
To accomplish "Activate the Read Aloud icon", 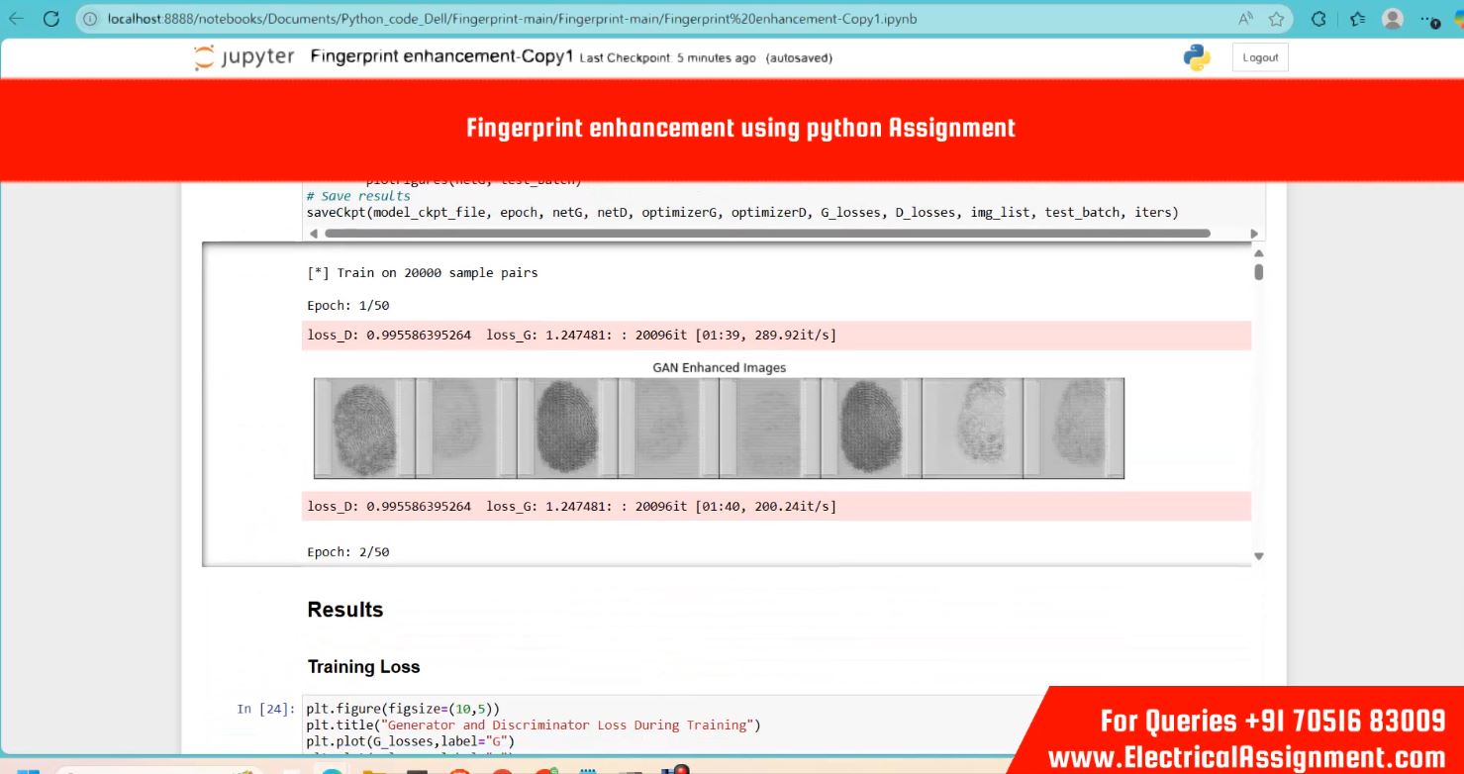I will coord(1245,19).
